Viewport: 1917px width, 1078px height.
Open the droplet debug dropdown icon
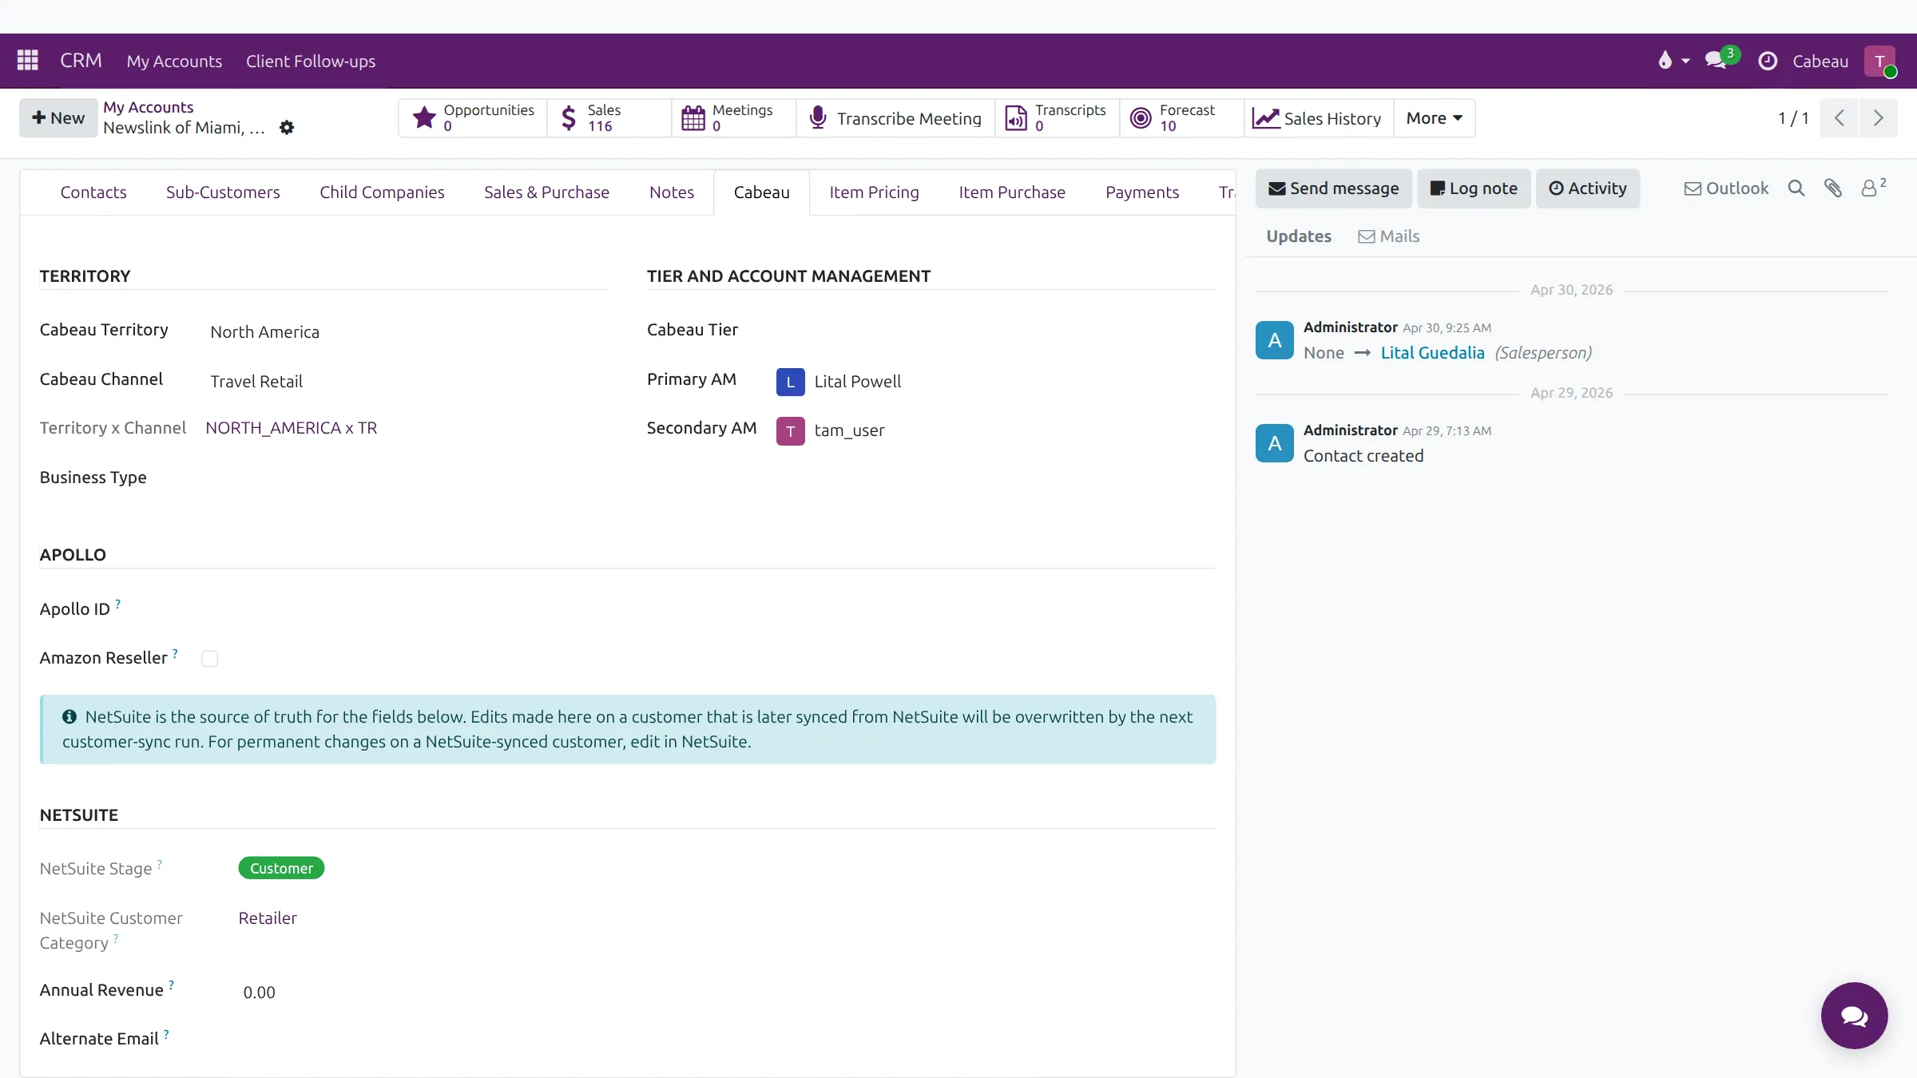click(1673, 61)
